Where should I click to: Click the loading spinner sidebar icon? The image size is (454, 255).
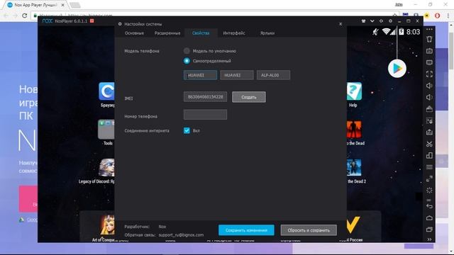point(429,190)
